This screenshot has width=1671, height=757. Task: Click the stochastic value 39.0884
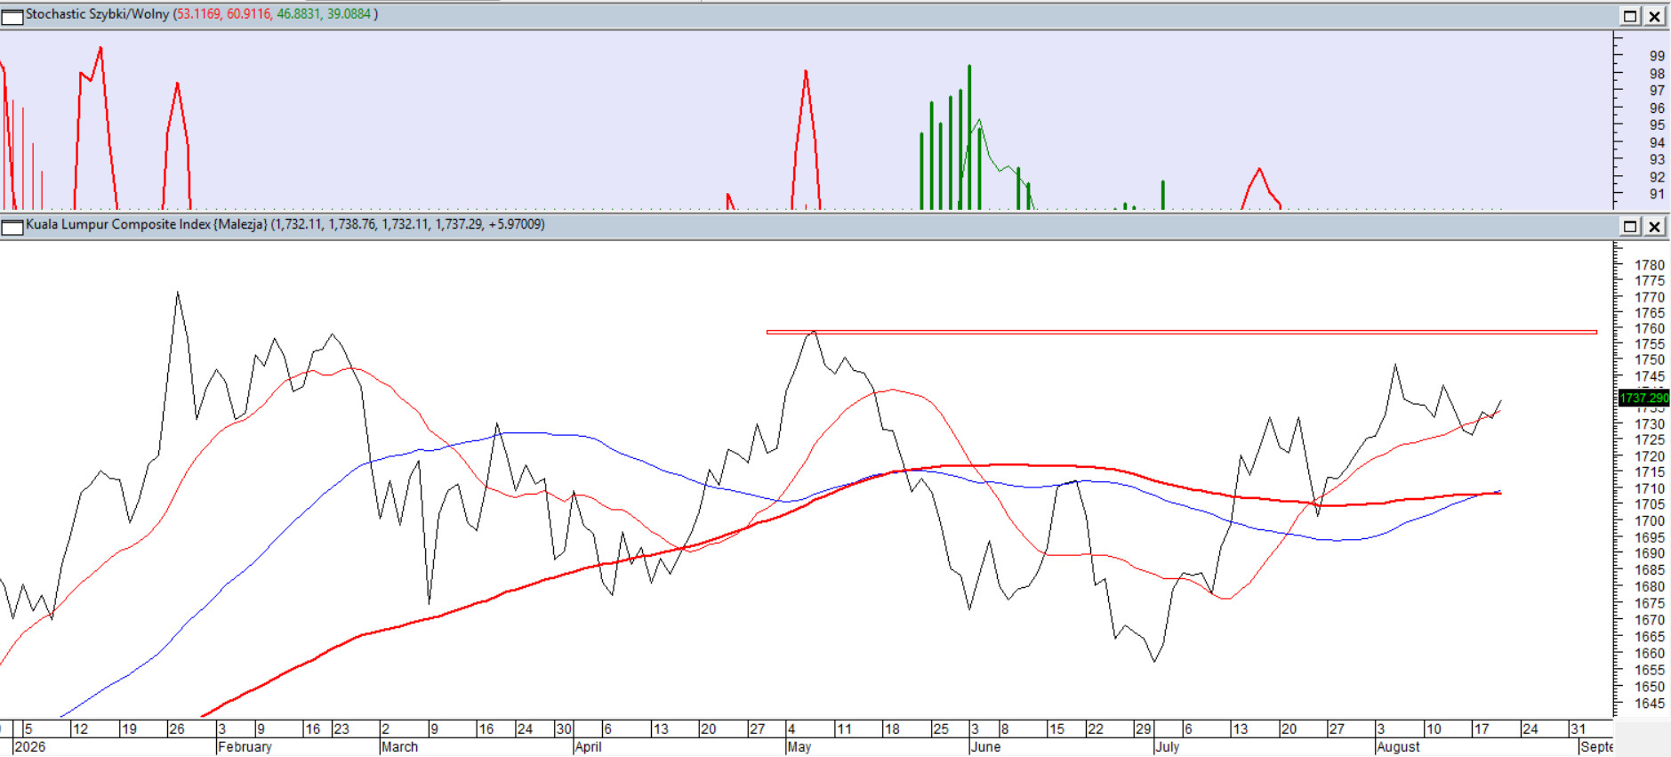coord(349,14)
